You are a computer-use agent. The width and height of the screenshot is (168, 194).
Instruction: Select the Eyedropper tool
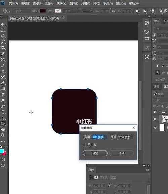click(3, 53)
